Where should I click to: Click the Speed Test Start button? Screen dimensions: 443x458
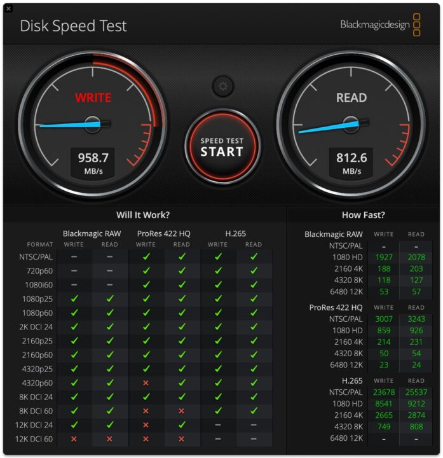[x=222, y=147]
